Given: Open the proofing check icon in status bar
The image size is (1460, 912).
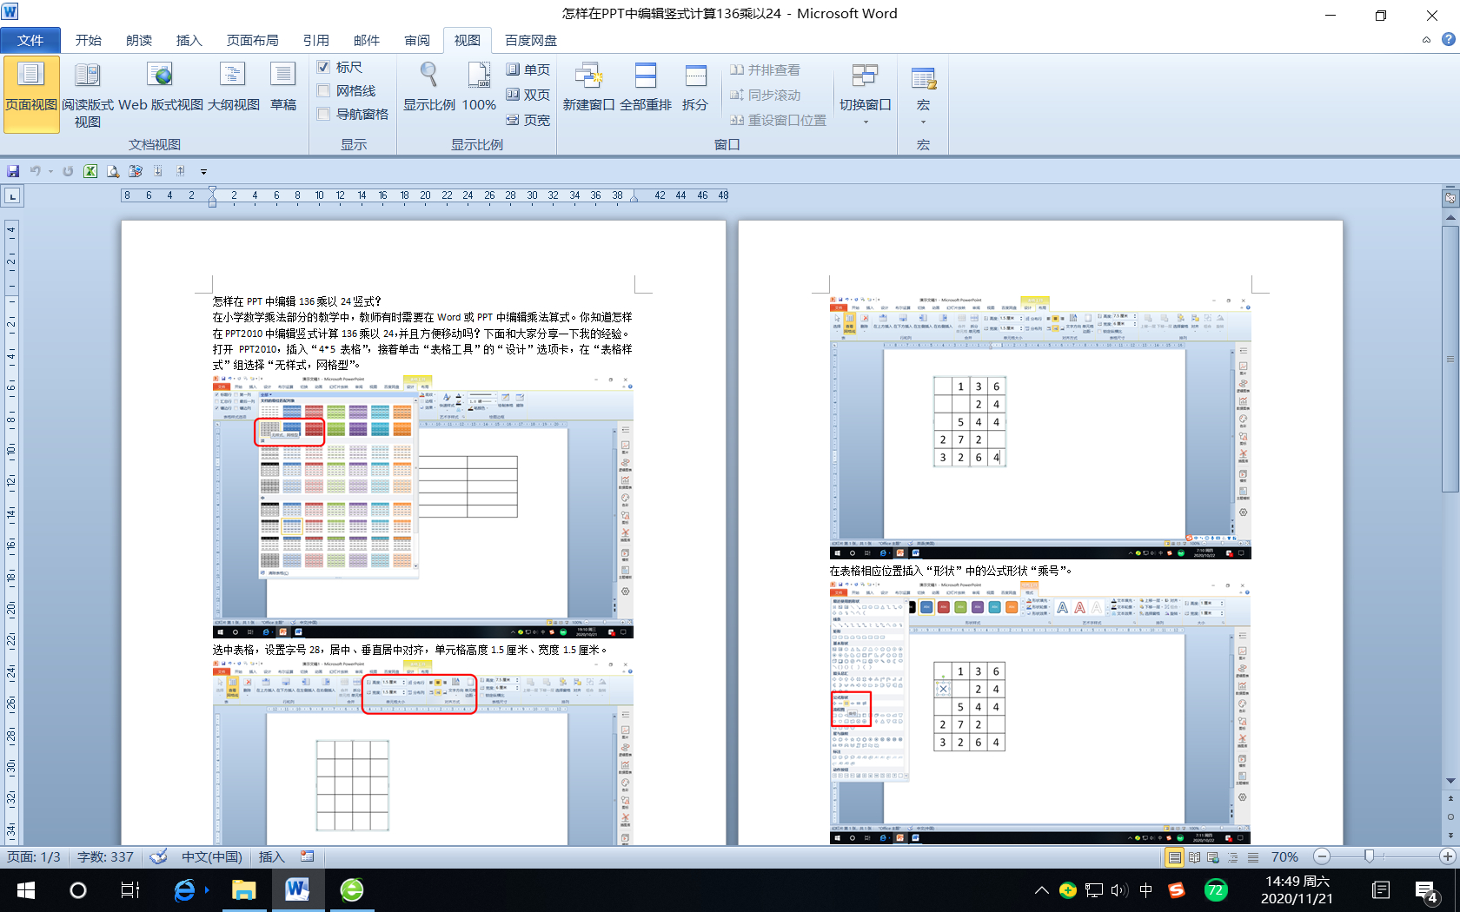Looking at the screenshot, I should pyautogui.click(x=158, y=857).
